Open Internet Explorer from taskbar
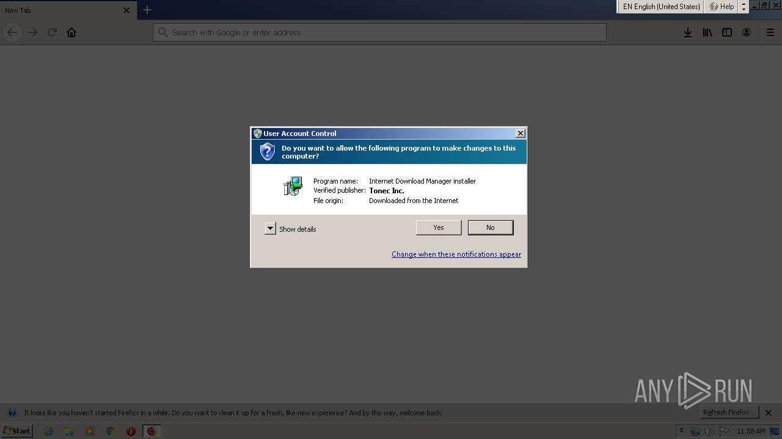Image resolution: width=782 pixels, height=439 pixels. point(49,431)
